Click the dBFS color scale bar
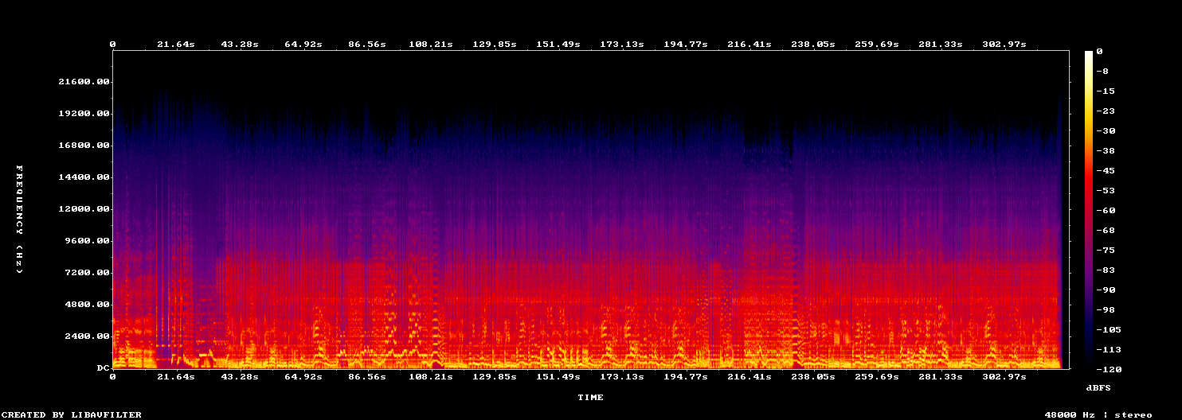The width and height of the screenshot is (1182, 420). pyautogui.click(x=1088, y=209)
